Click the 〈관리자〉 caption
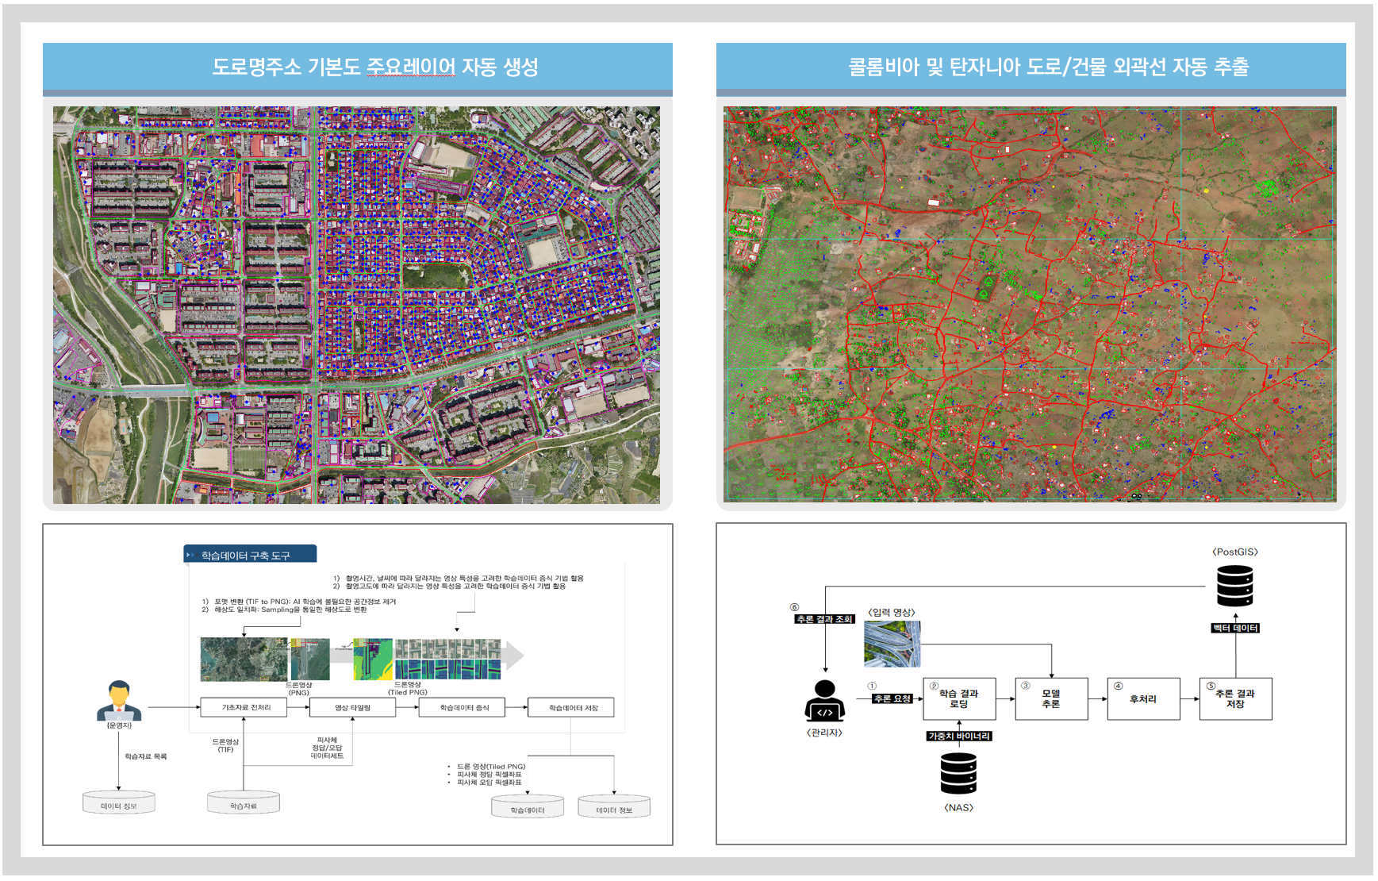1378x881 pixels. pyautogui.click(x=824, y=732)
